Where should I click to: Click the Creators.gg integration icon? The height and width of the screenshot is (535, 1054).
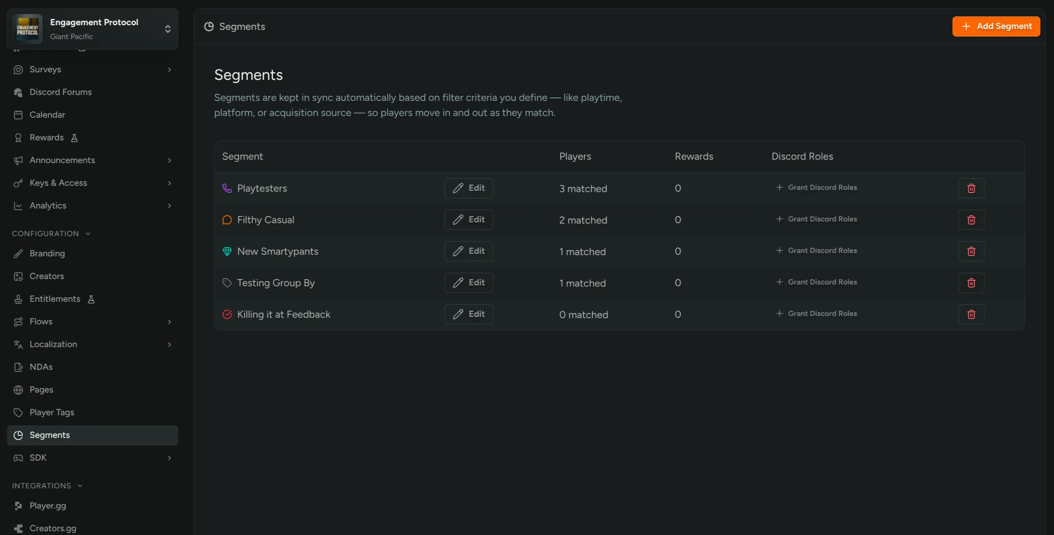tap(18, 529)
